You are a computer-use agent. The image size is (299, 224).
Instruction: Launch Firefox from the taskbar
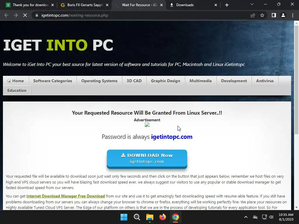pos(162,217)
